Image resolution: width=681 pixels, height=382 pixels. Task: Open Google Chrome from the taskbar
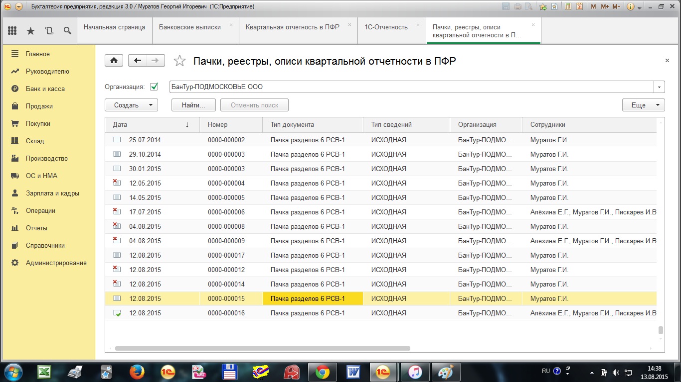point(322,372)
